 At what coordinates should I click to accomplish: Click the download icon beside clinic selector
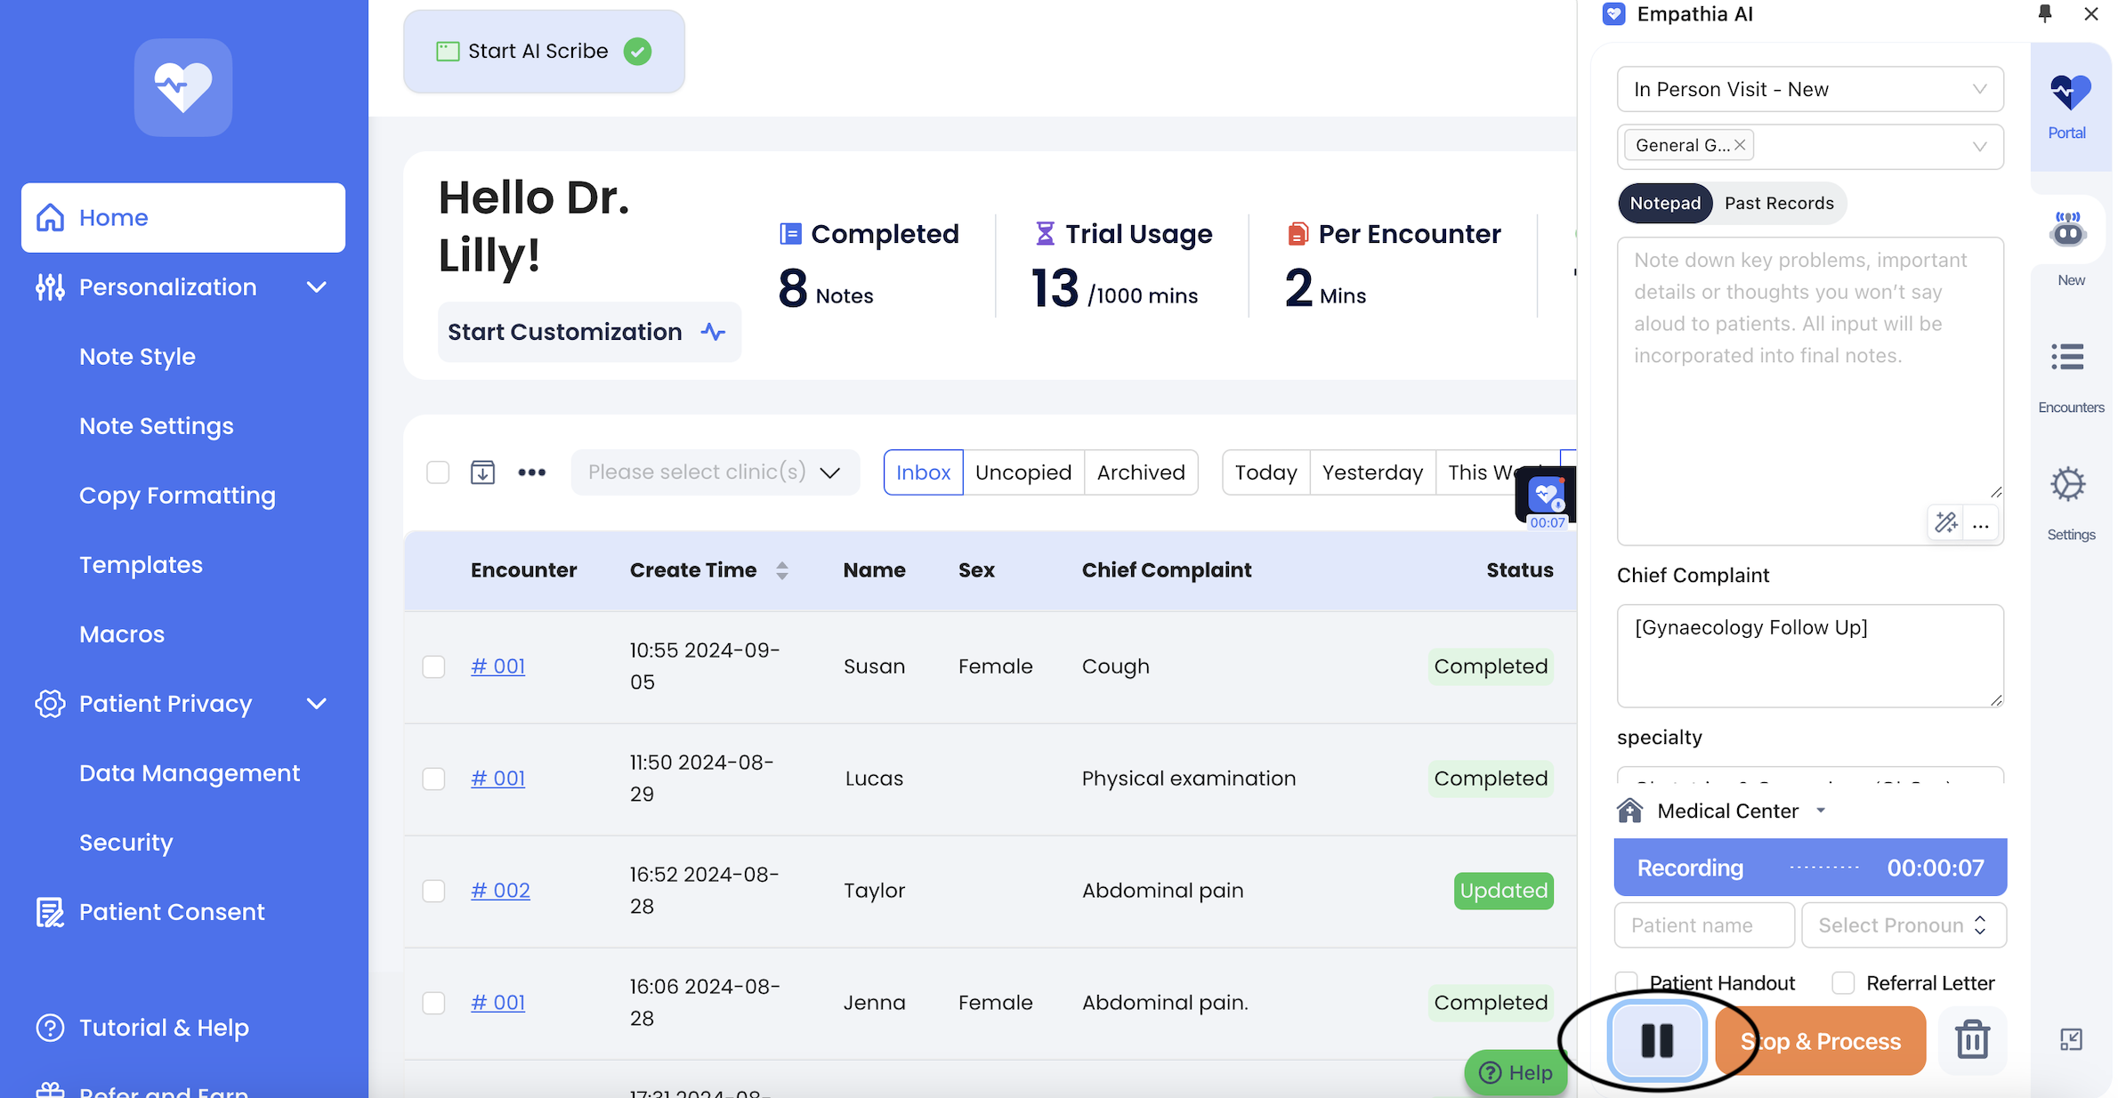pyautogui.click(x=482, y=472)
